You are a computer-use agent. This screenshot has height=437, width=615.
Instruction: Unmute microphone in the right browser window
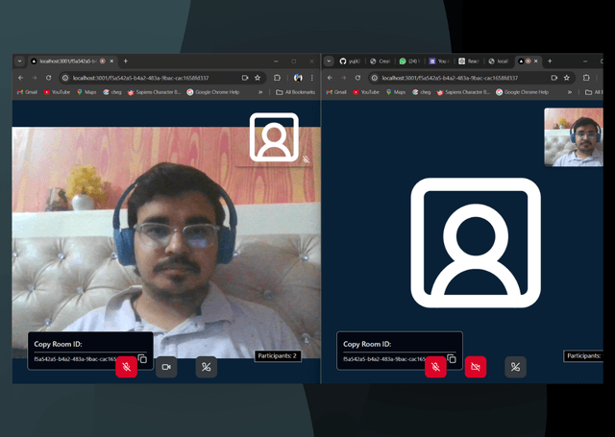point(435,367)
